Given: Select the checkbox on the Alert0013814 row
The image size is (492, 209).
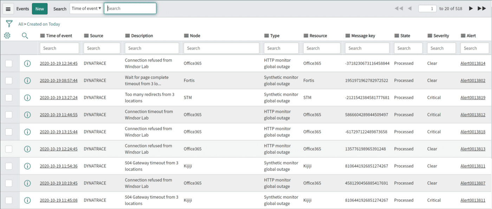Looking at the screenshot, I should coord(9,63).
